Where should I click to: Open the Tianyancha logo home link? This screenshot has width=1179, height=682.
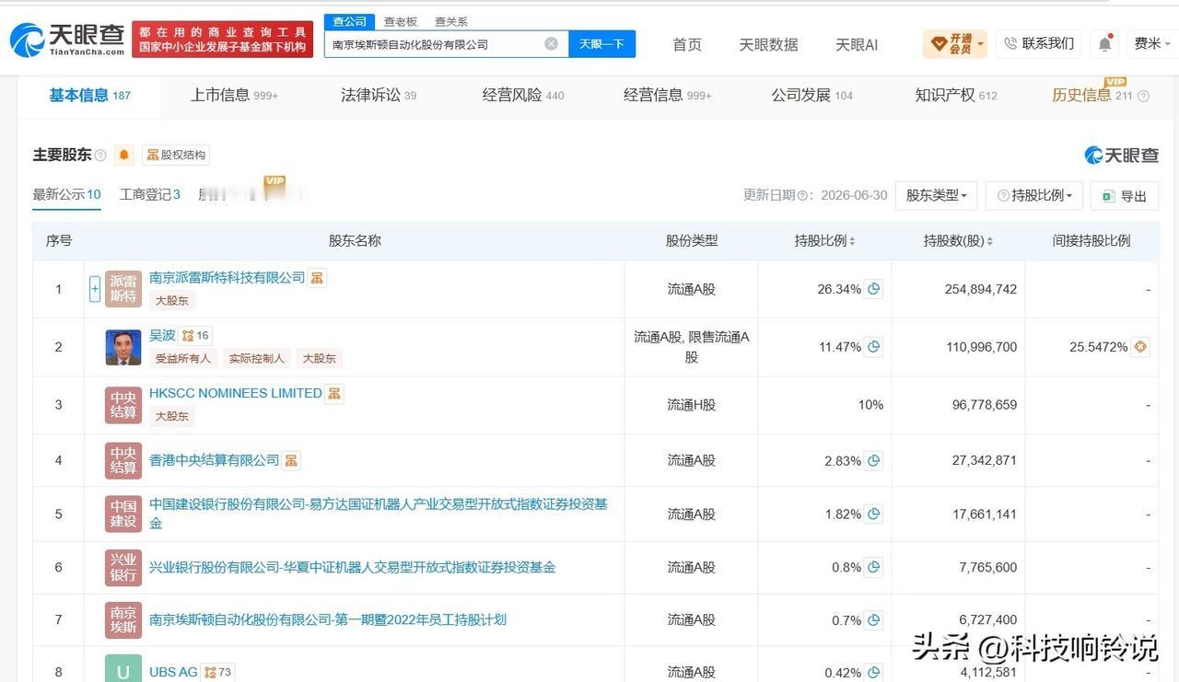tap(66, 40)
